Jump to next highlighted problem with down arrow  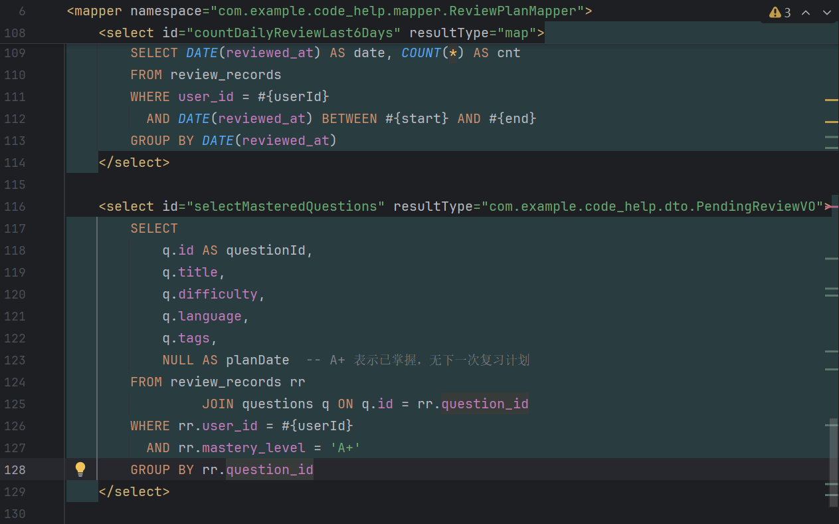(826, 13)
